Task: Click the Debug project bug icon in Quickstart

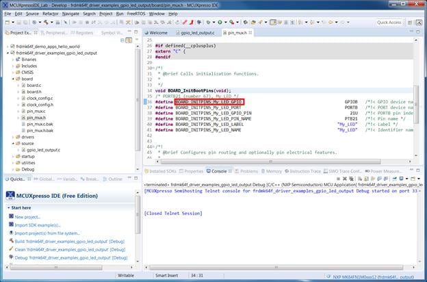Action: [11, 258]
